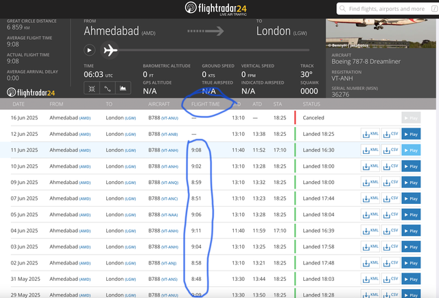Download CSV for 03 Jun 2025 flight
Image resolution: width=439 pixels, height=298 pixels.
[390, 247]
